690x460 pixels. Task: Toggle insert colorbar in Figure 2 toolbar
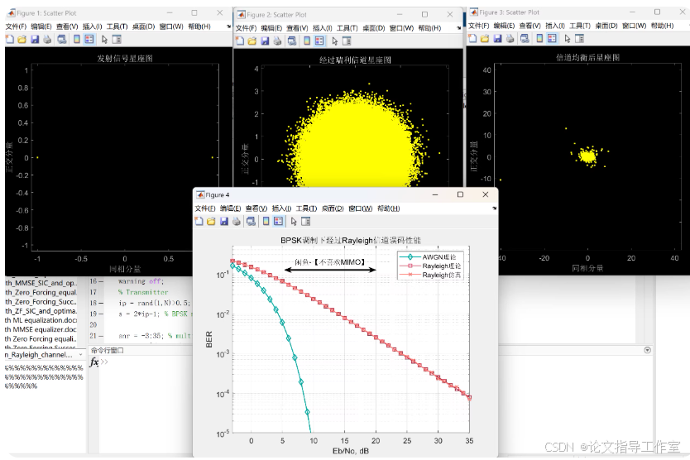[x=307, y=41]
